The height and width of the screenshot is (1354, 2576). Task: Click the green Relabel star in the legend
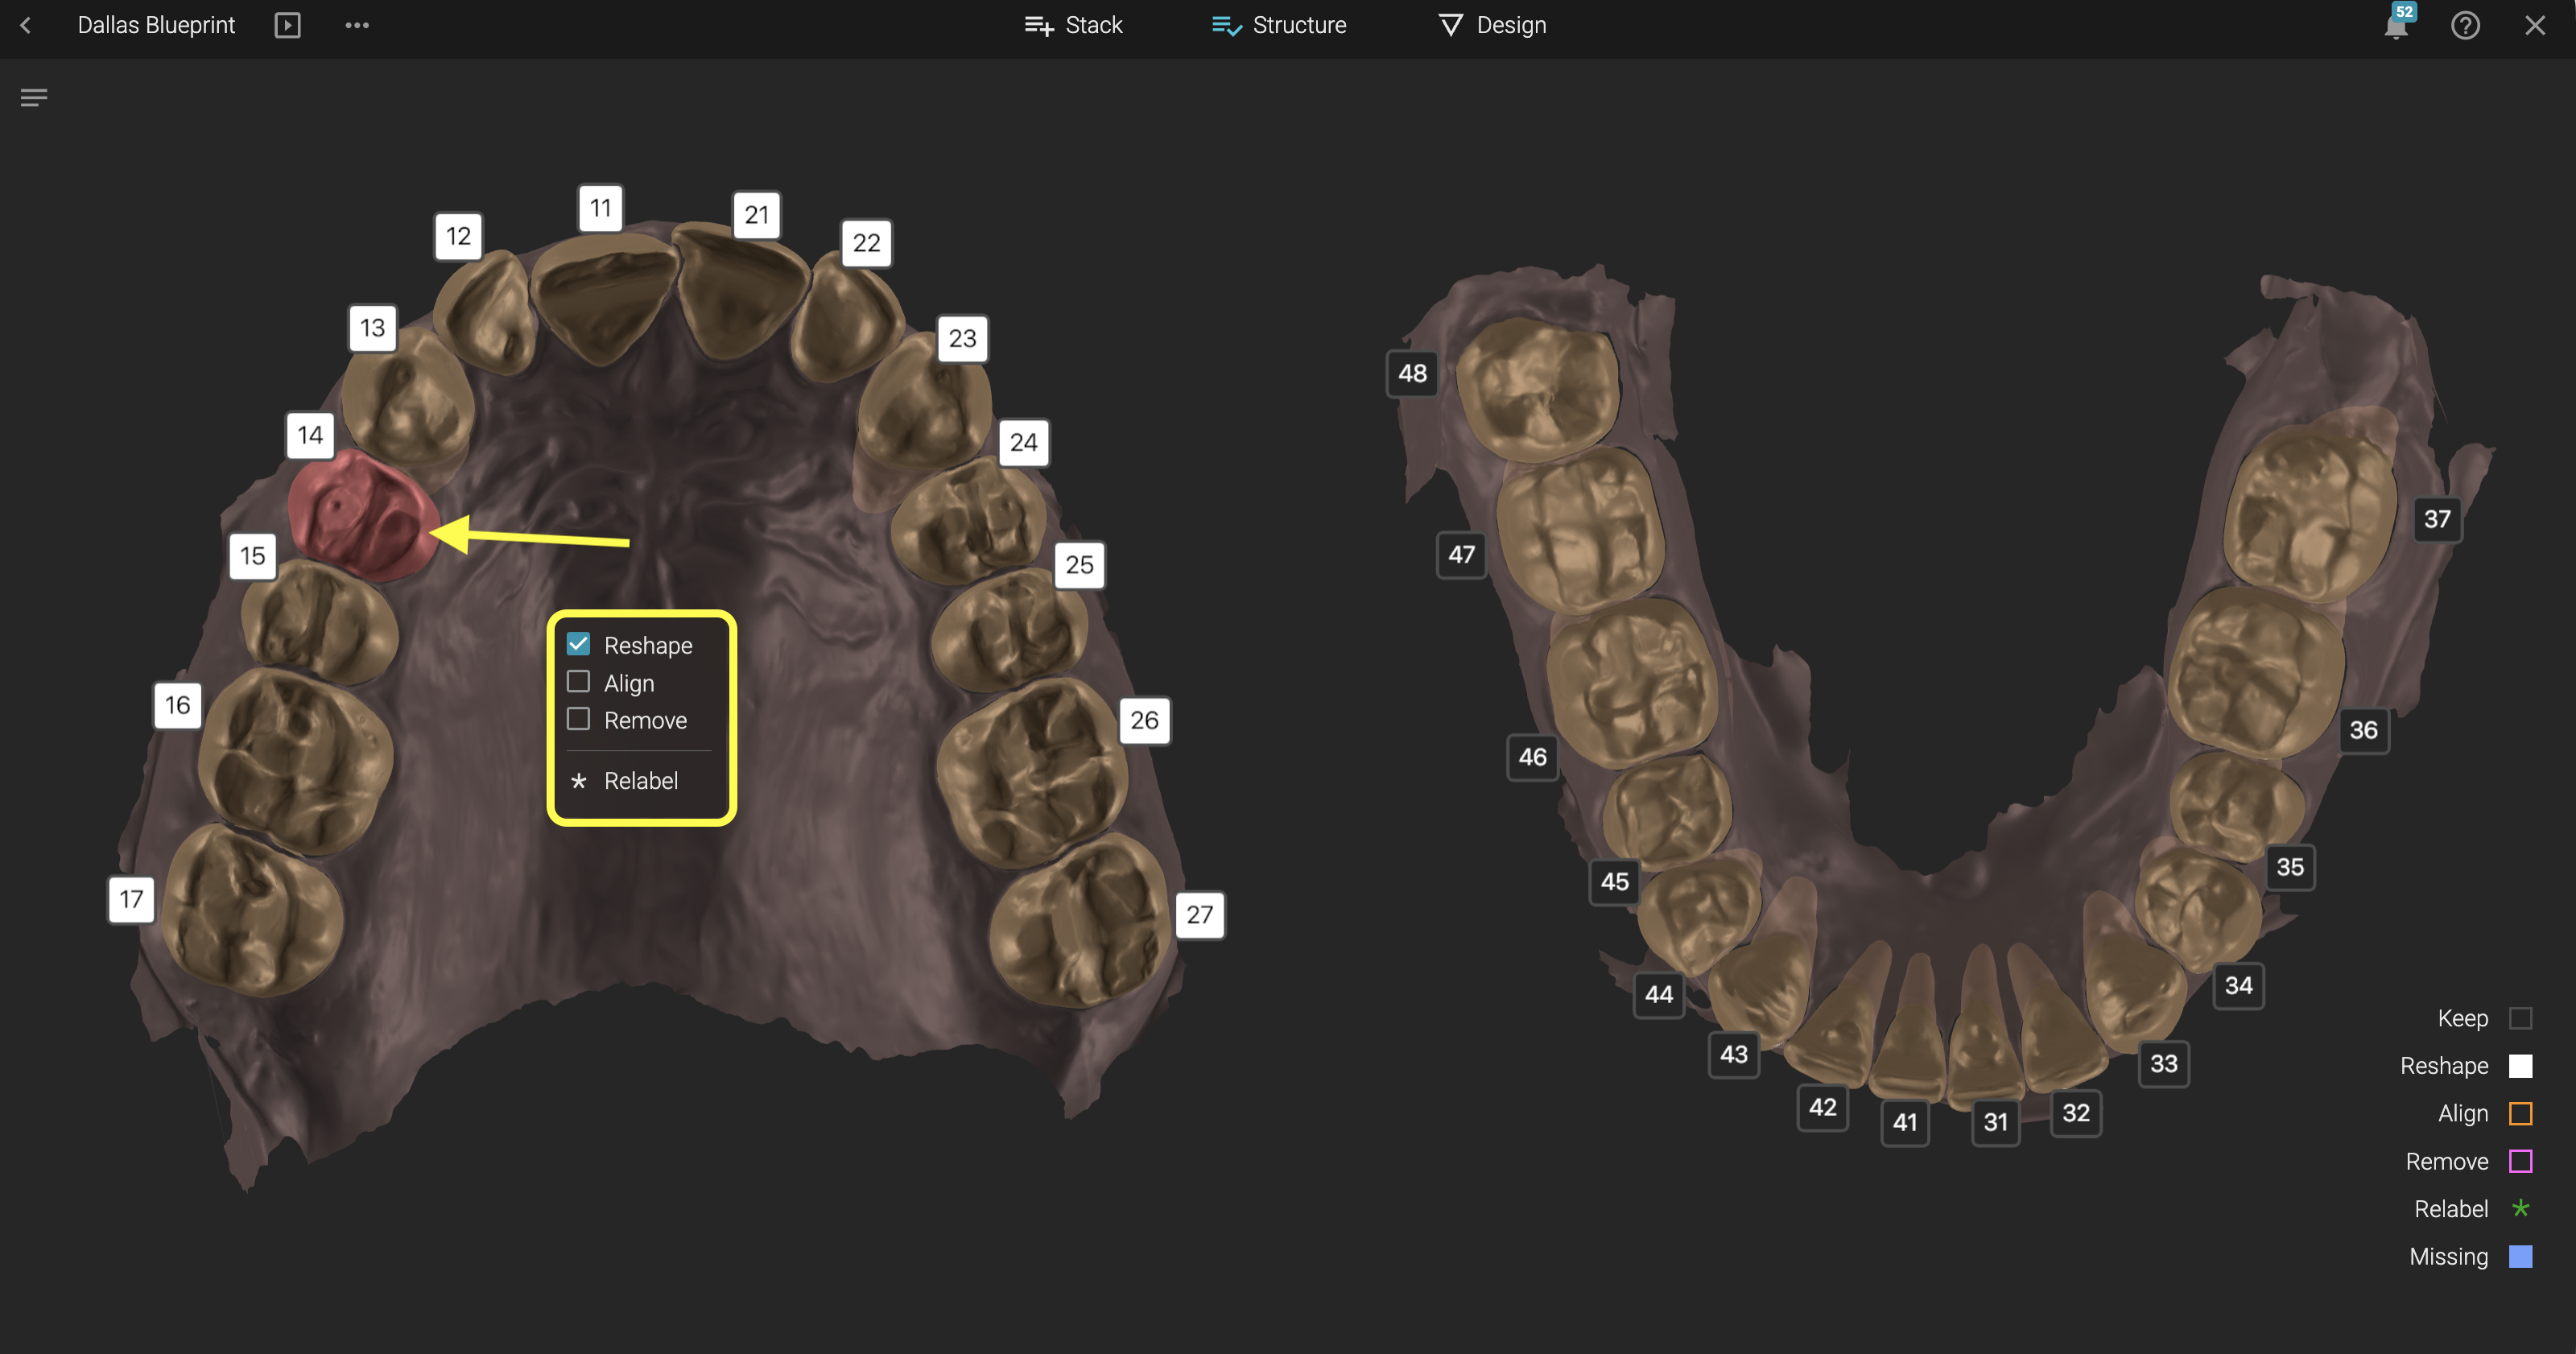2520,1208
